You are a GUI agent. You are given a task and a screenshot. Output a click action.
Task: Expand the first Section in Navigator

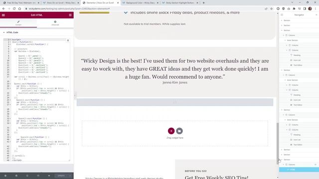[x=282, y=20]
